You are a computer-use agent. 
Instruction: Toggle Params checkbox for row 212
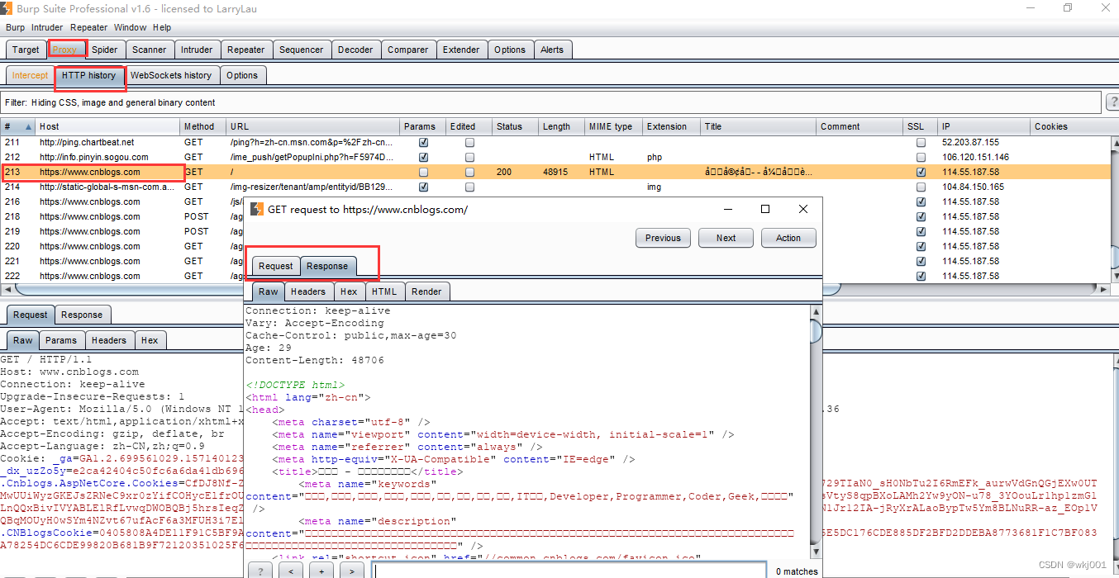[424, 157]
